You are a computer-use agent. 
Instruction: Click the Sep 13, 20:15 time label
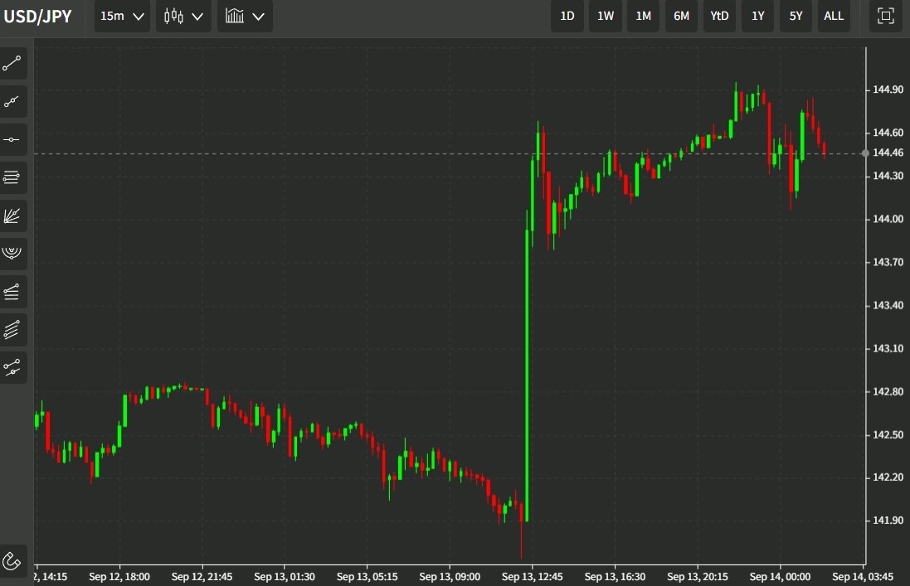point(698,577)
